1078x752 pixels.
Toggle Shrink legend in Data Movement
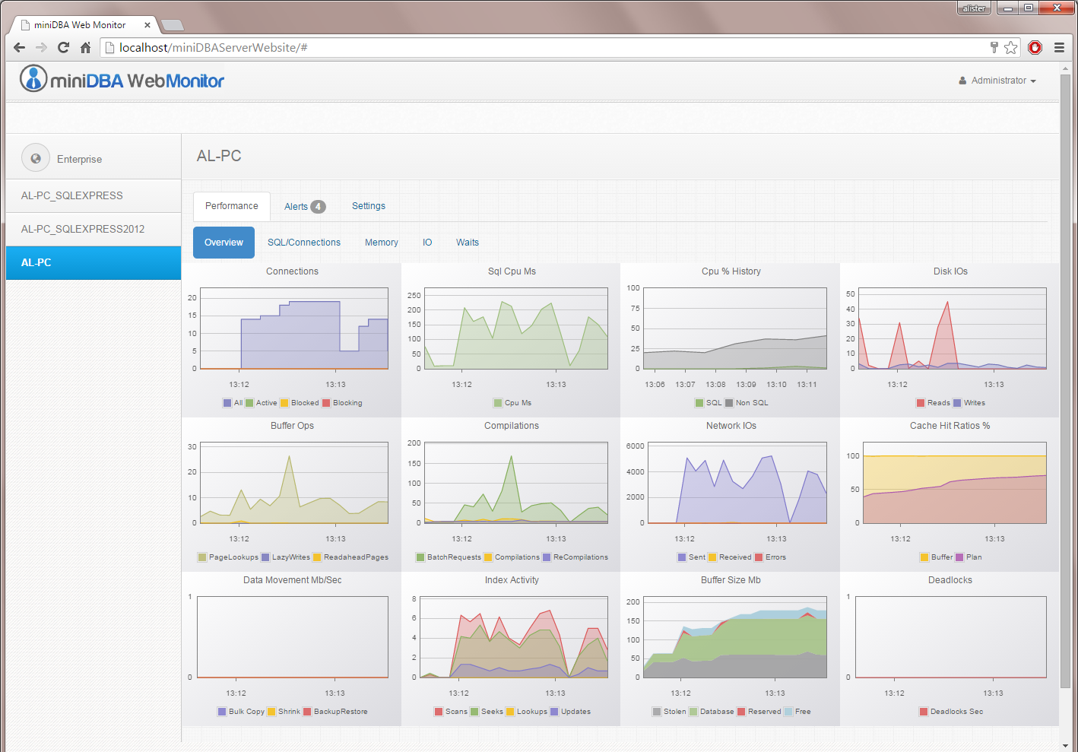(284, 712)
